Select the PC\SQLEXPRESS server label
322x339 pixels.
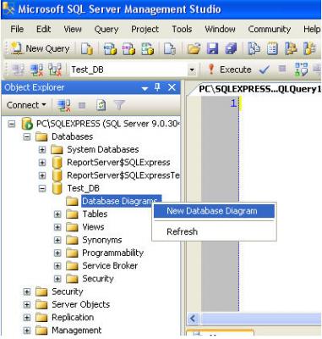(x=108, y=124)
